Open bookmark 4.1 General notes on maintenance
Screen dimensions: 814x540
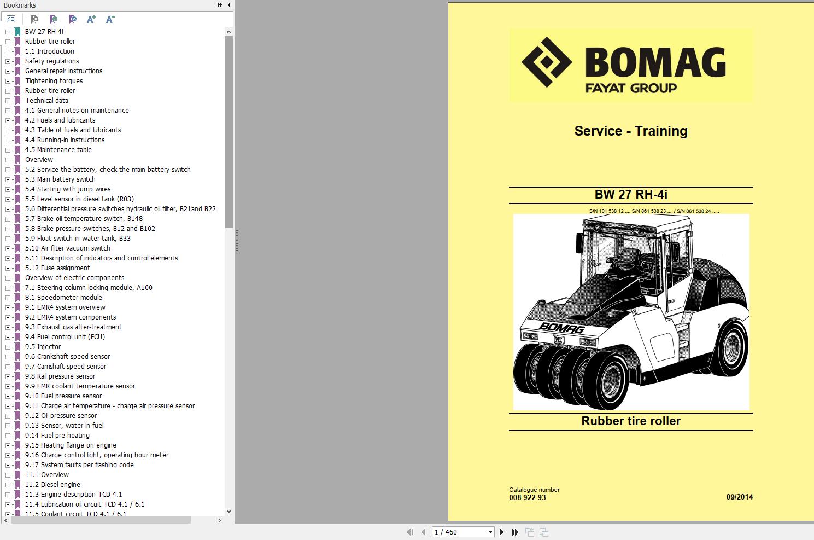point(77,111)
